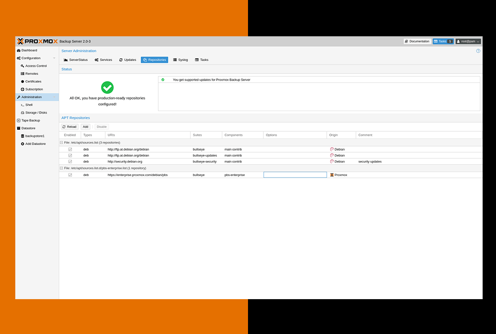This screenshot has width=496, height=334.
Task: Switch to the Syslog tab
Action: coord(181,60)
